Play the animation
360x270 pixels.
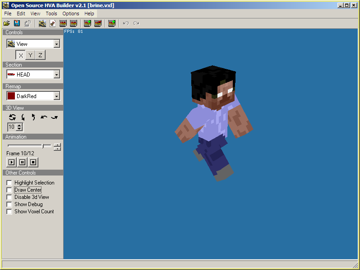point(11,162)
